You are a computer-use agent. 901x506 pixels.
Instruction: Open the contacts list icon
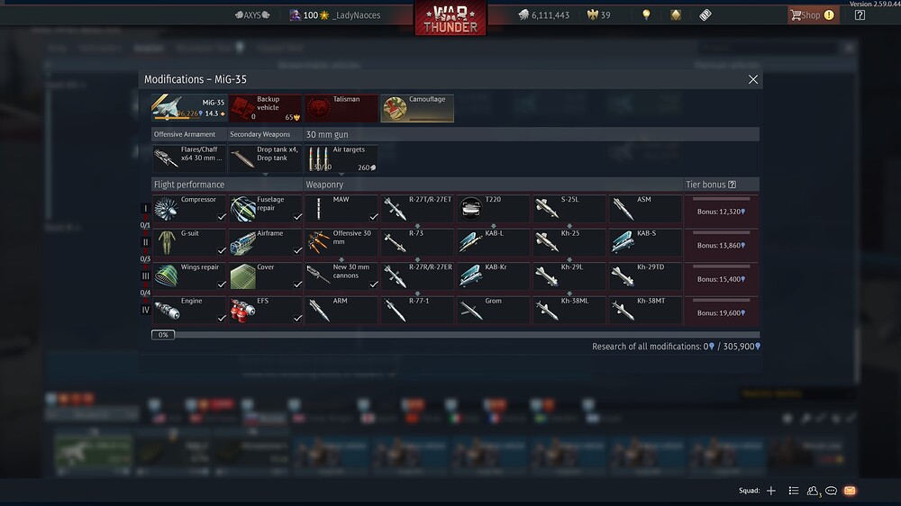point(812,491)
